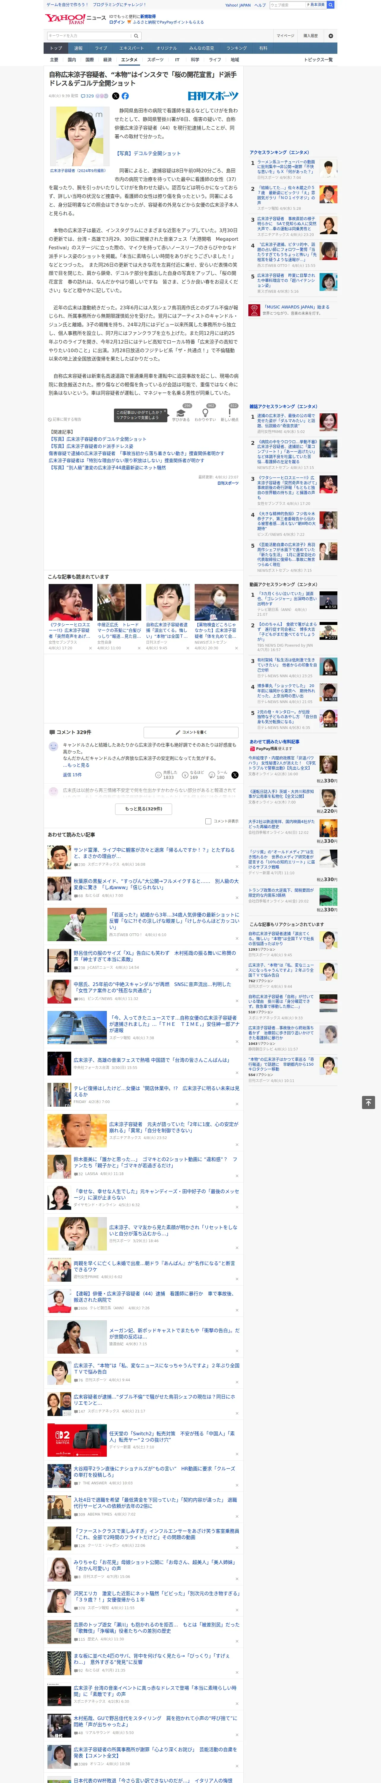Open settings gear icon in header
This screenshot has height=1783, width=381.
(331, 36)
